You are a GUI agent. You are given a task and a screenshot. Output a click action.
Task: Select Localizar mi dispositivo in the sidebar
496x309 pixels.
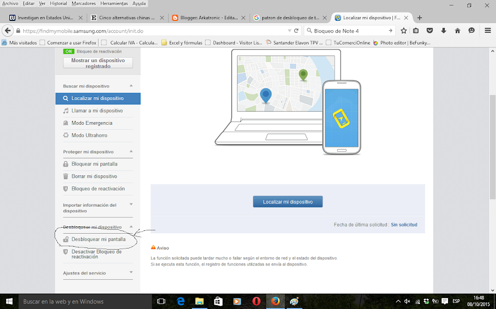pos(98,98)
